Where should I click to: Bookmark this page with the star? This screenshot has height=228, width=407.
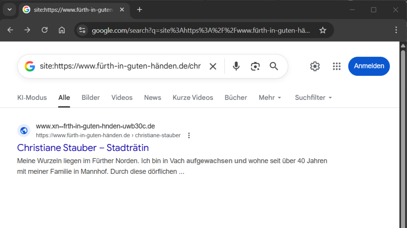(323, 31)
